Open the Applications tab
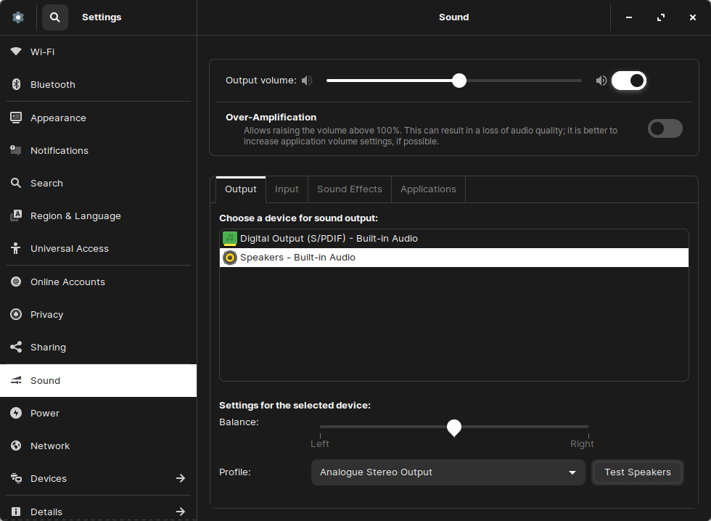The height and width of the screenshot is (521, 711). (428, 189)
